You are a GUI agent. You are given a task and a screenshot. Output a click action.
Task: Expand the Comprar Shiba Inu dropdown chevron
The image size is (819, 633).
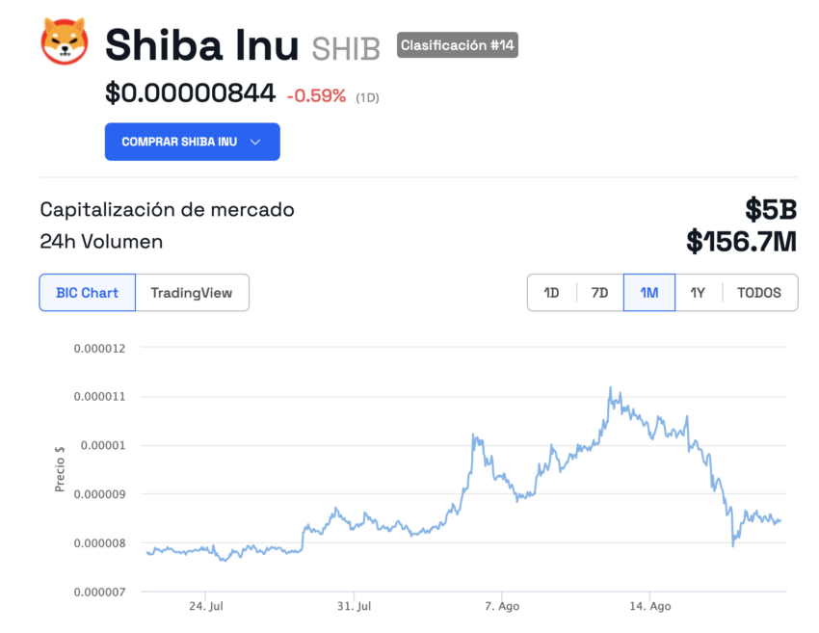(255, 142)
